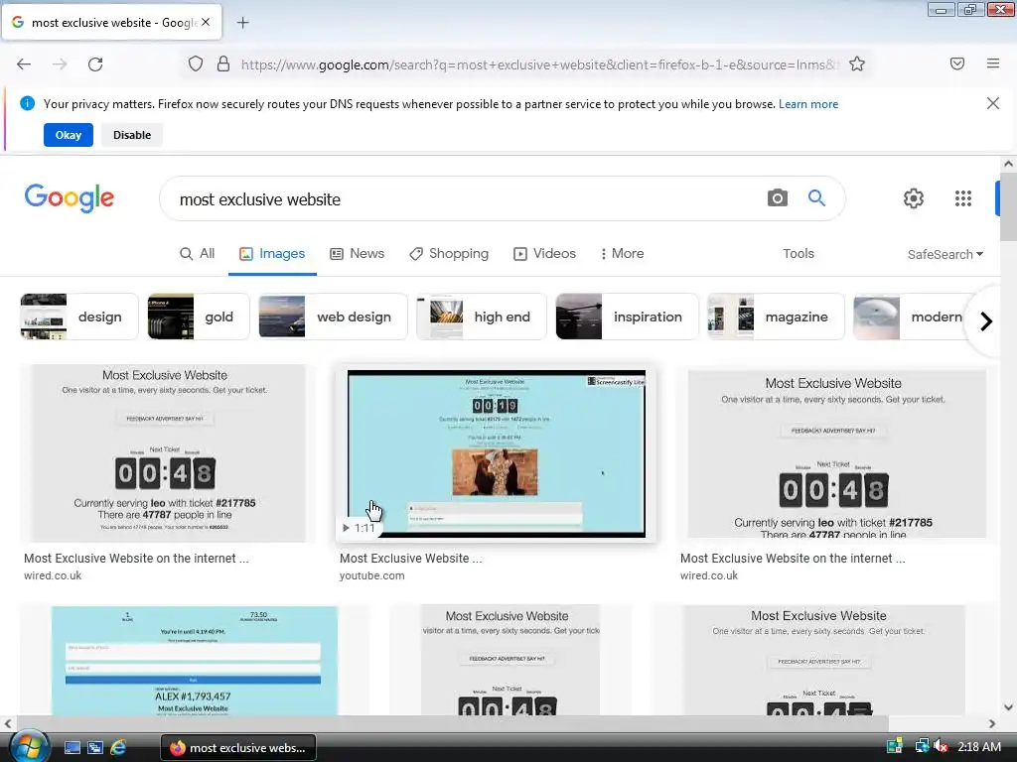The height and width of the screenshot is (762, 1017).
Task: Switch to the News tab
Action: [357, 253]
